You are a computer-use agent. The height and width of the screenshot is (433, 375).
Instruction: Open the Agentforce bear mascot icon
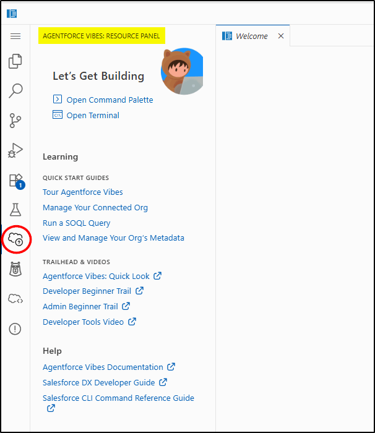(x=15, y=268)
